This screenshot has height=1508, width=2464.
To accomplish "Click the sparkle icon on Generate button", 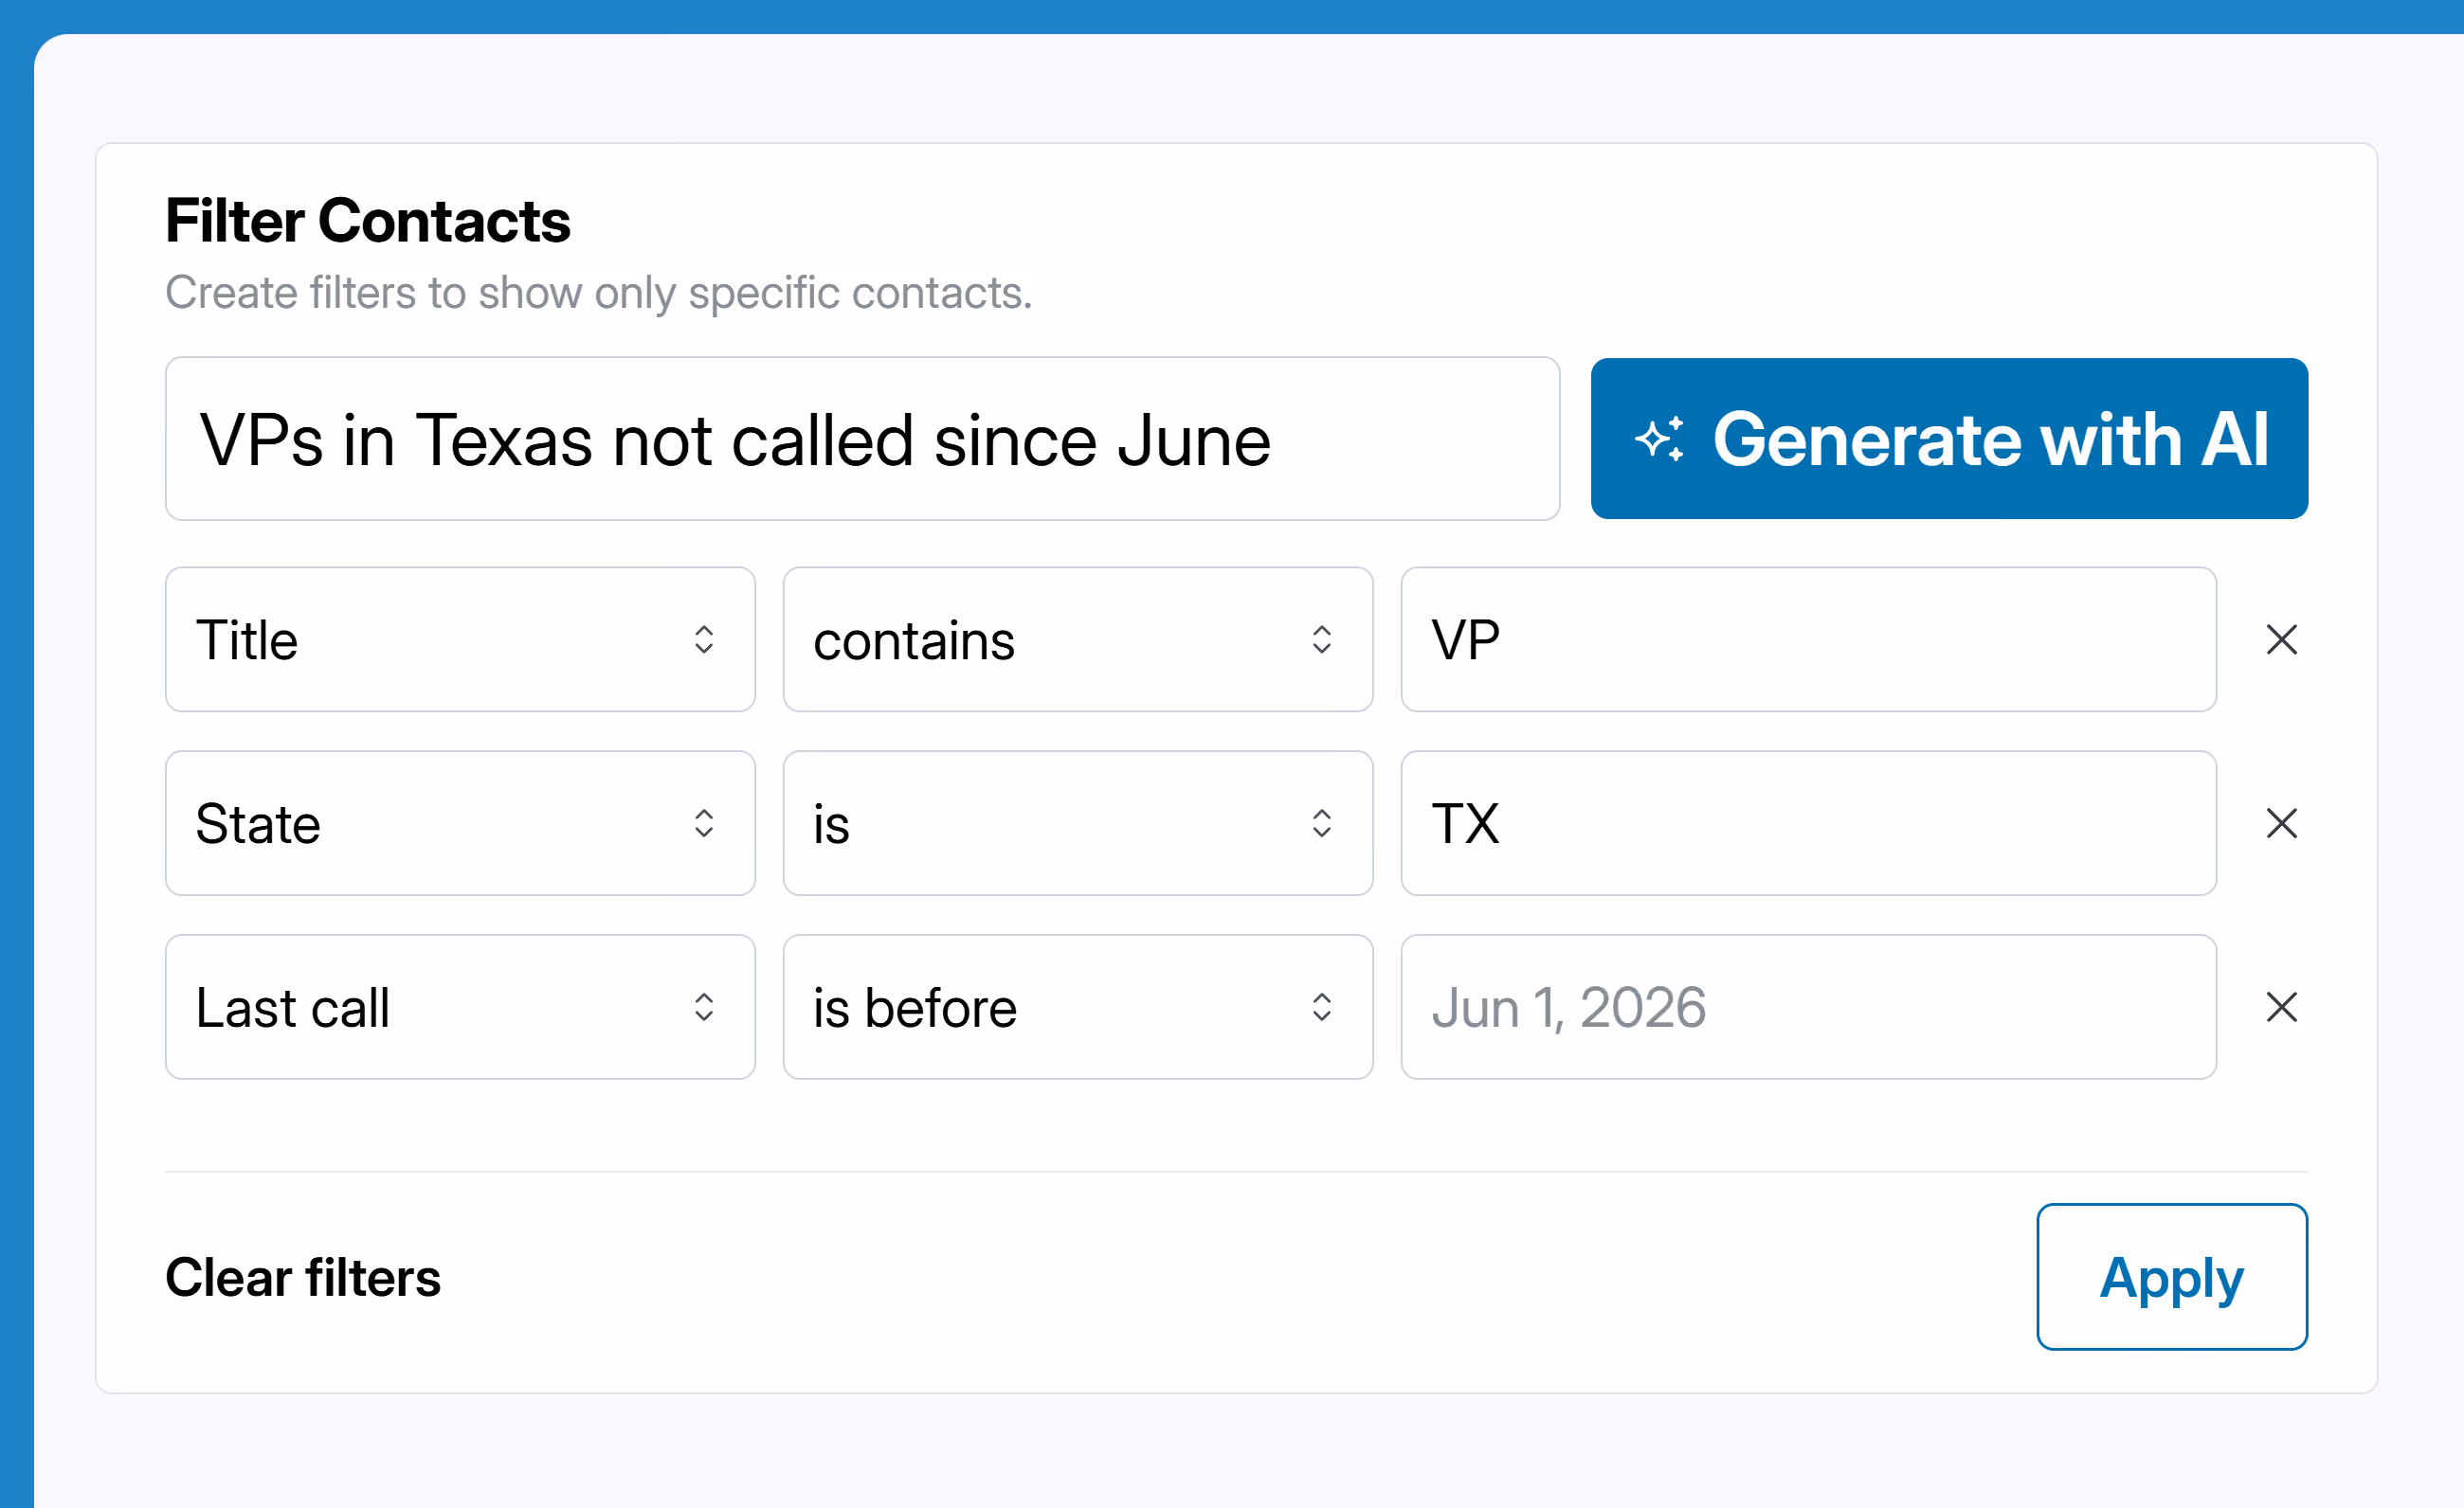I will [x=1659, y=439].
